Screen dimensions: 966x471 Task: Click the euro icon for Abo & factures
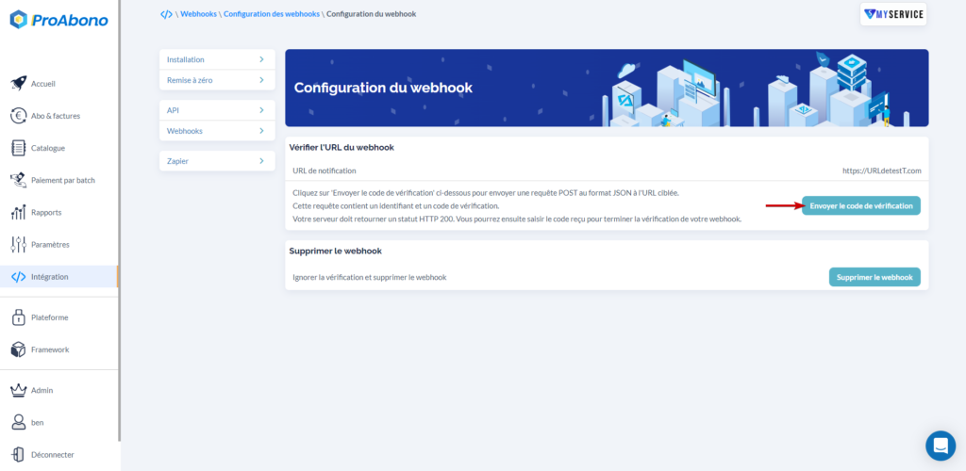(19, 116)
